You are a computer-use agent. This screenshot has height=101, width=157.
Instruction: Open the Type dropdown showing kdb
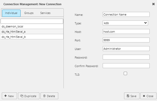(125, 23)
